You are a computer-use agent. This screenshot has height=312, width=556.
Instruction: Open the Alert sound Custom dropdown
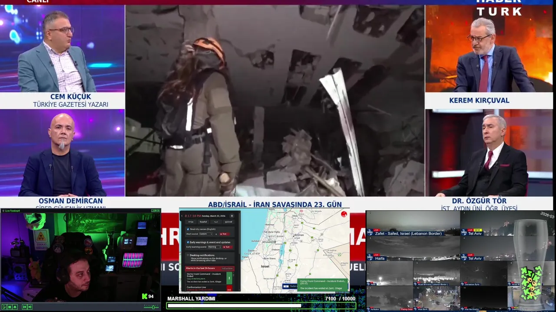click(206, 234)
